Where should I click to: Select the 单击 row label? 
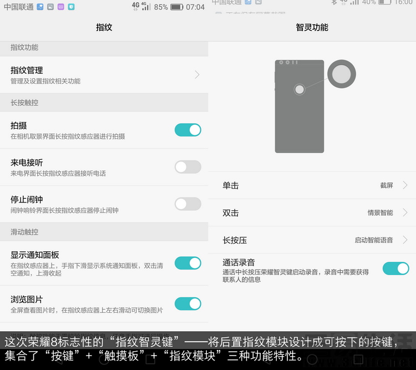click(231, 185)
